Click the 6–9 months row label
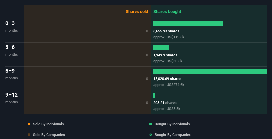 click(x=12, y=74)
